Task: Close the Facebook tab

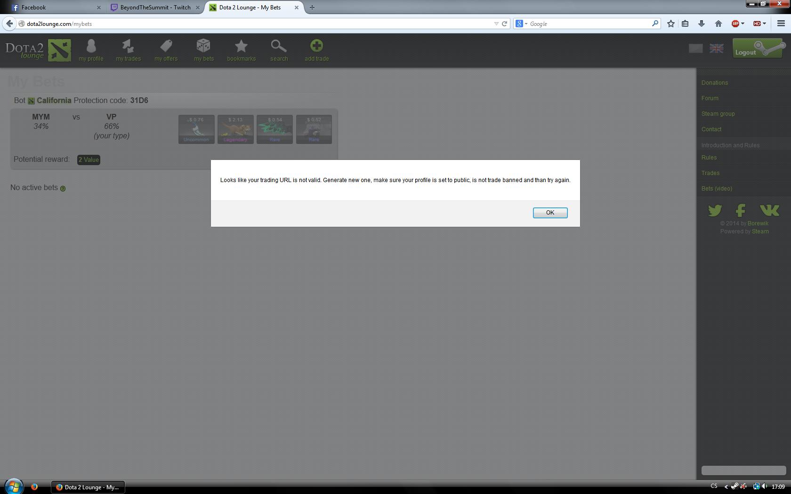Action: pos(99,8)
